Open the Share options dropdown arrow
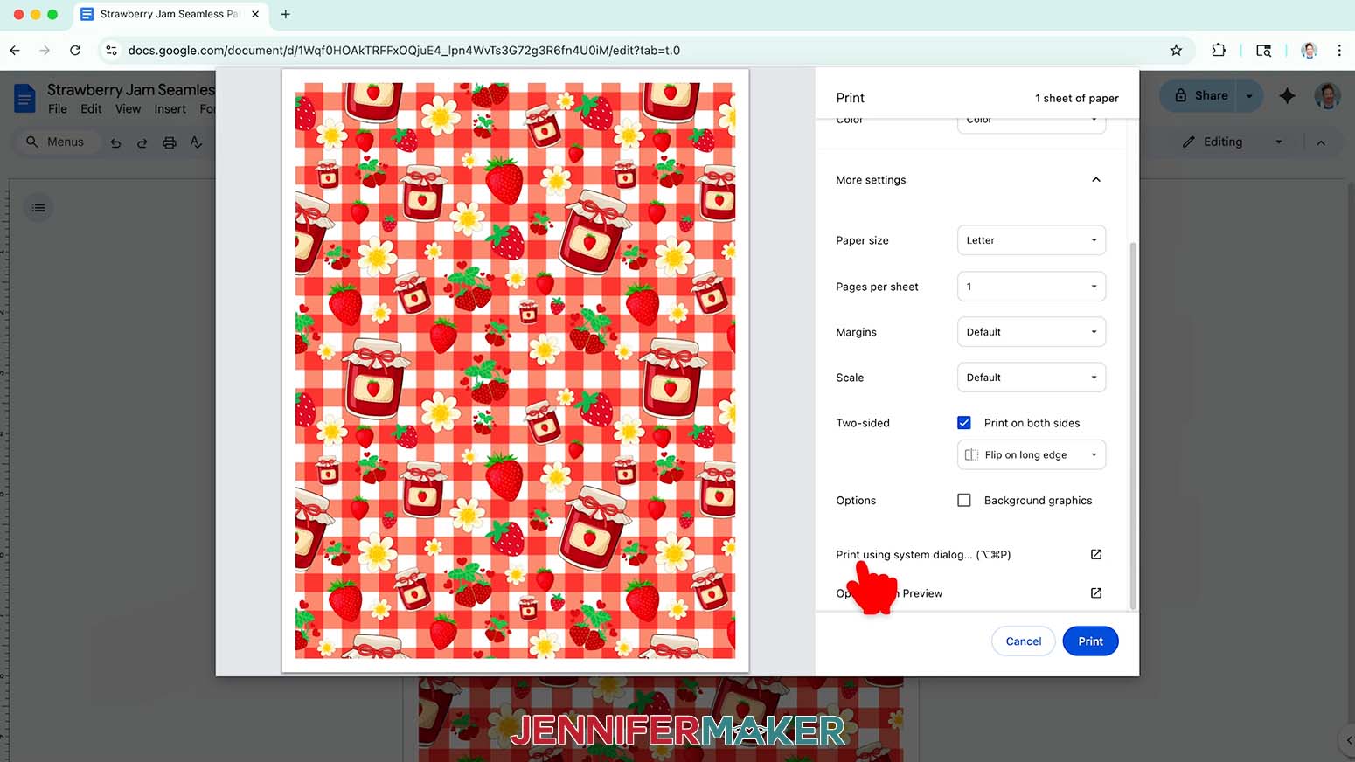Image resolution: width=1355 pixels, height=762 pixels. (1249, 96)
